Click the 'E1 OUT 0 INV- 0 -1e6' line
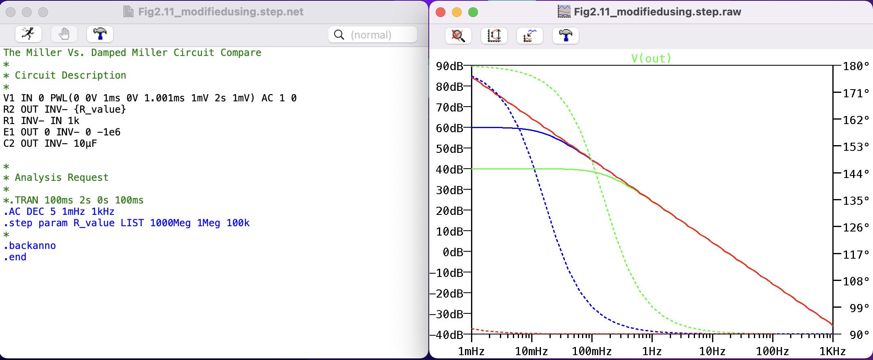 62,132
